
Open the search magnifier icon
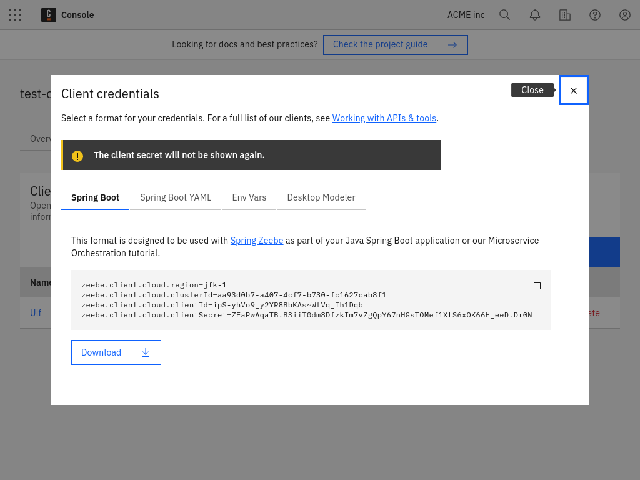click(x=505, y=15)
